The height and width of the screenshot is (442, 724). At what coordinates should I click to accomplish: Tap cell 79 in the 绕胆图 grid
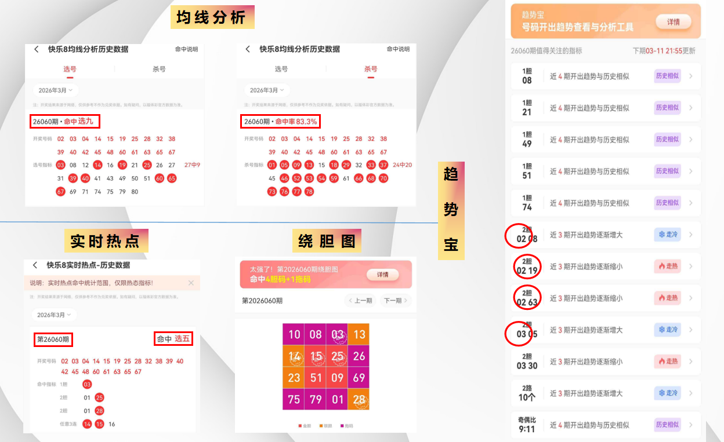pyautogui.click(x=316, y=400)
